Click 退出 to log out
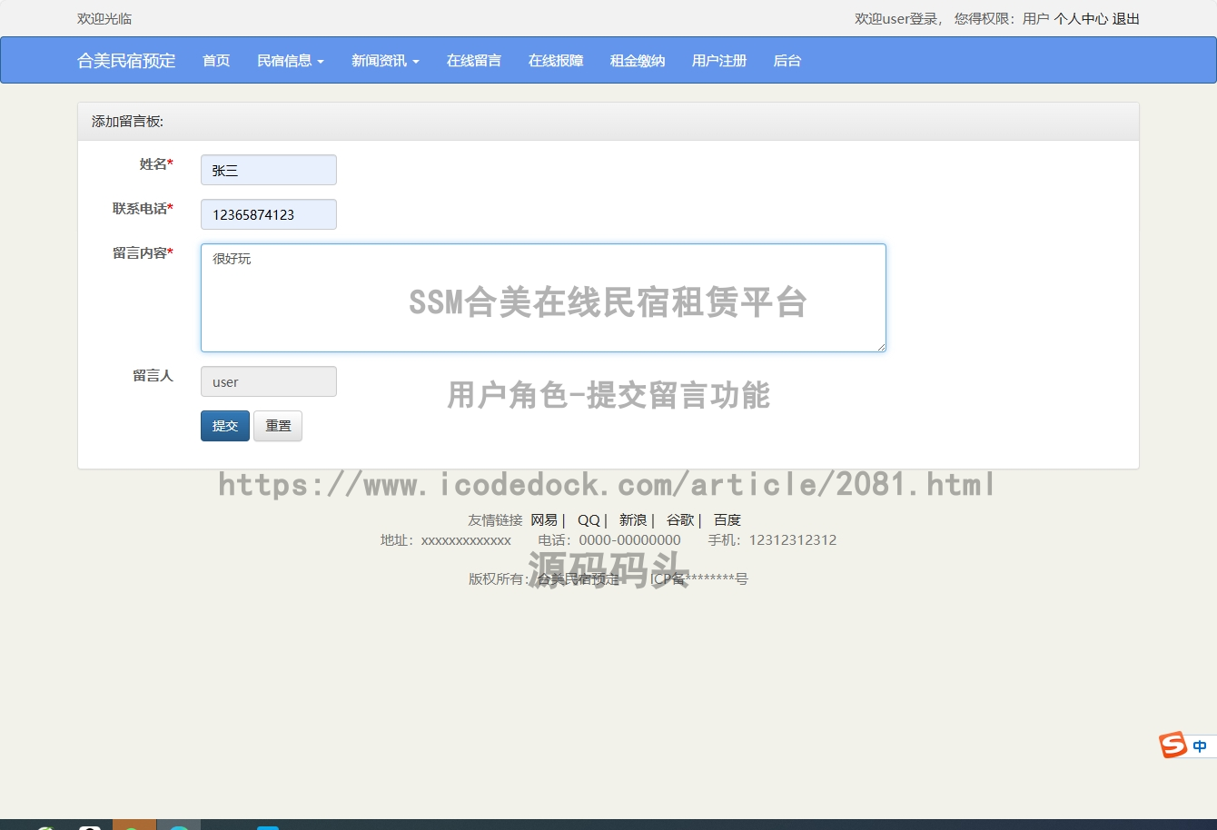Image resolution: width=1217 pixels, height=830 pixels. pyautogui.click(x=1126, y=18)
